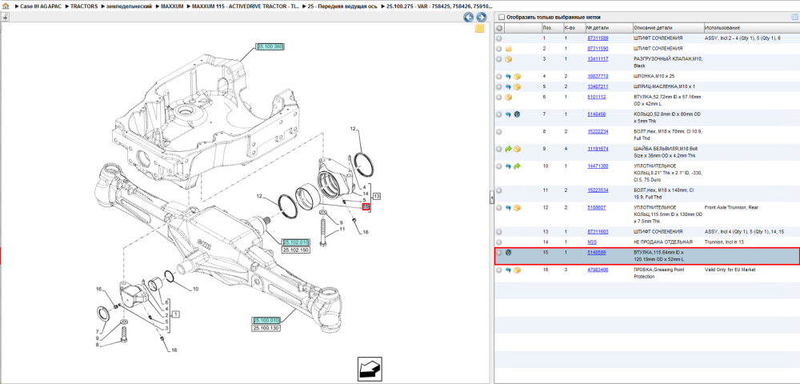Click the column settings icon at the parts list corner
Image resolution: width=800 pixels, height=384 pixels.
coord(794,17)
